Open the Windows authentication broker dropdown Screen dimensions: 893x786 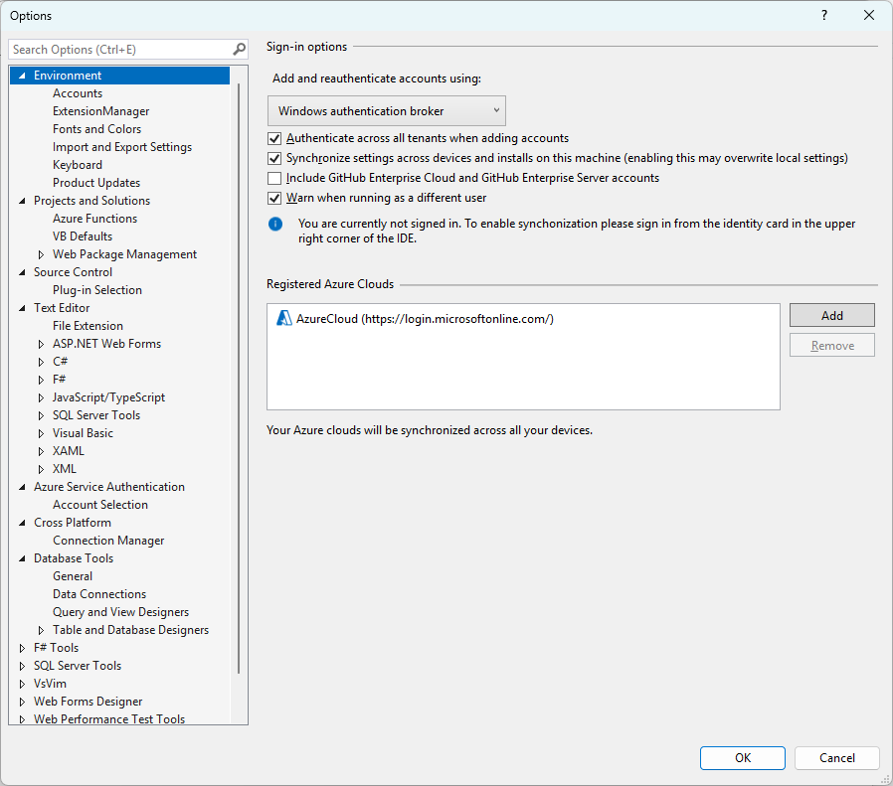(x=387, y=111)
